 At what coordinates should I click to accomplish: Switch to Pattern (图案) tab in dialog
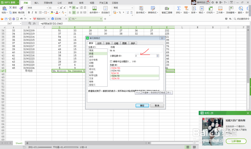pos(124,43)
